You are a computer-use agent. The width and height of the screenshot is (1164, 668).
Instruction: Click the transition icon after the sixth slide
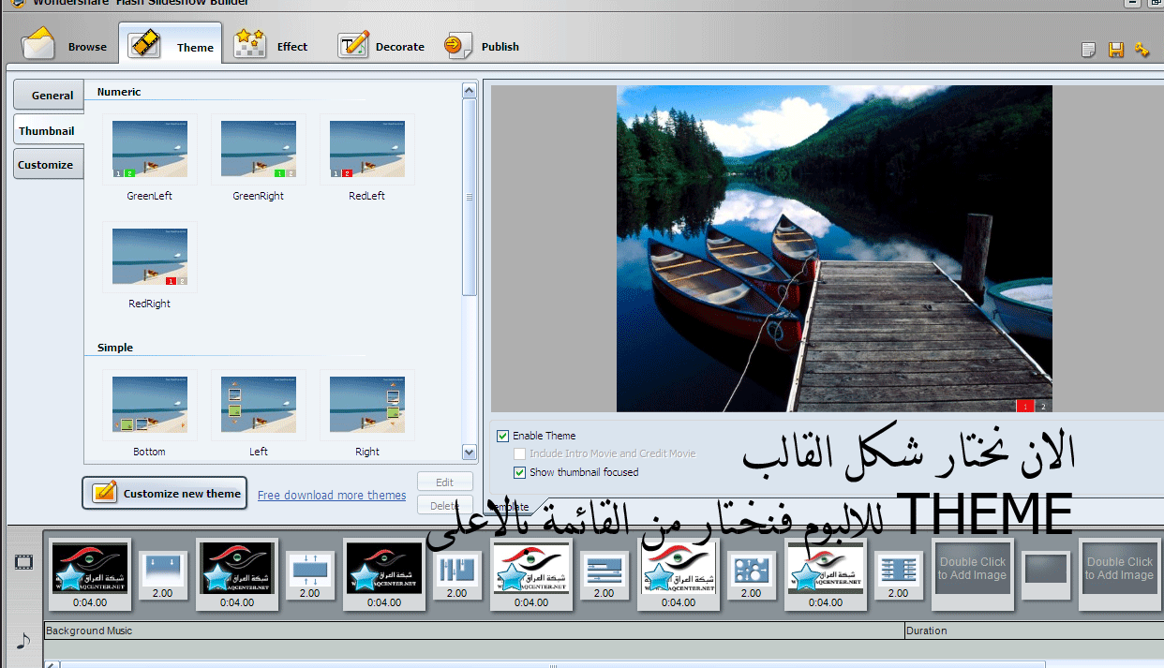[x=899, y=574]
